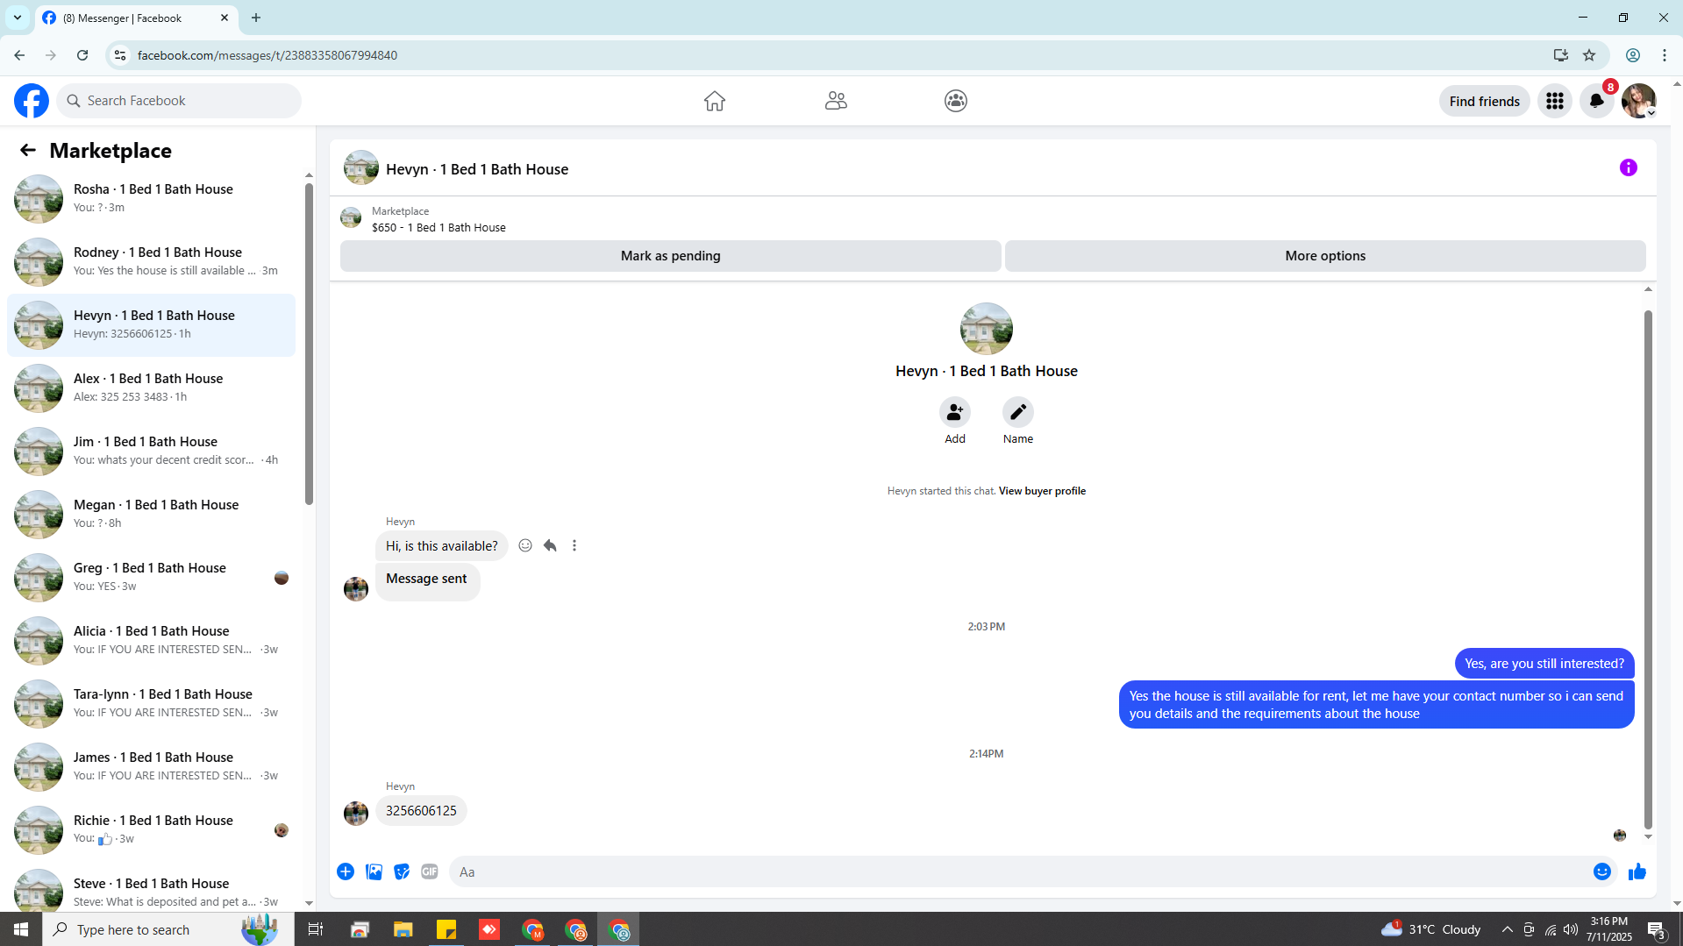Attach a file with photo icon
This screenshot has width=1683, height=946.
coord(374,871)
